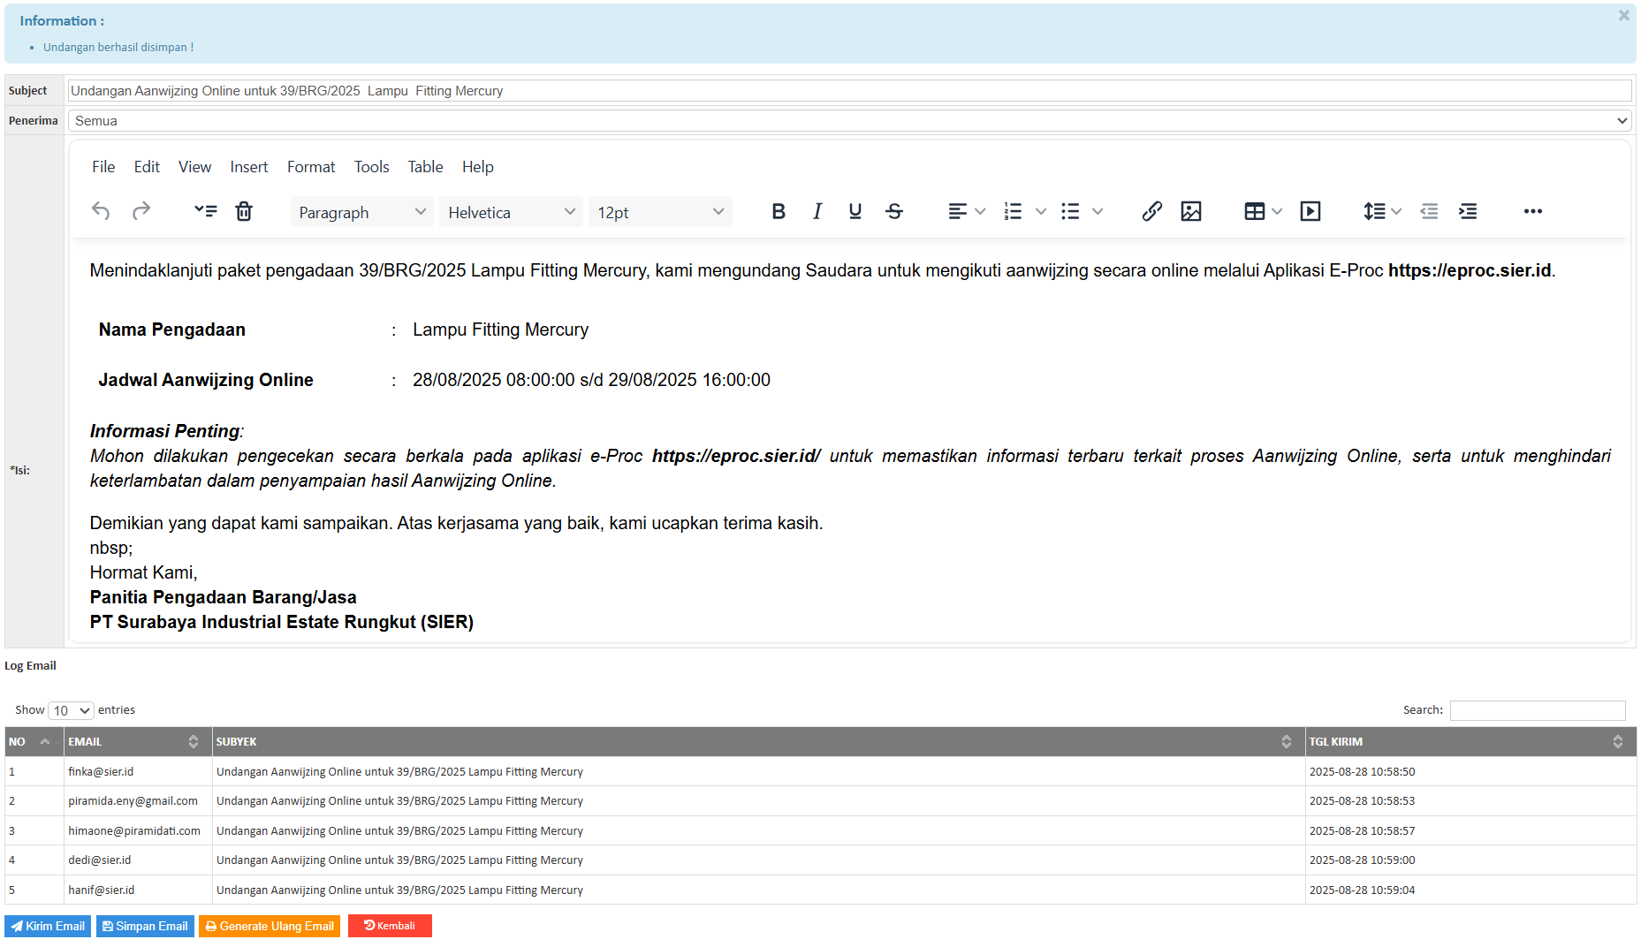
Task: Click the Kirim Email button
Action: tap(48, 926)
